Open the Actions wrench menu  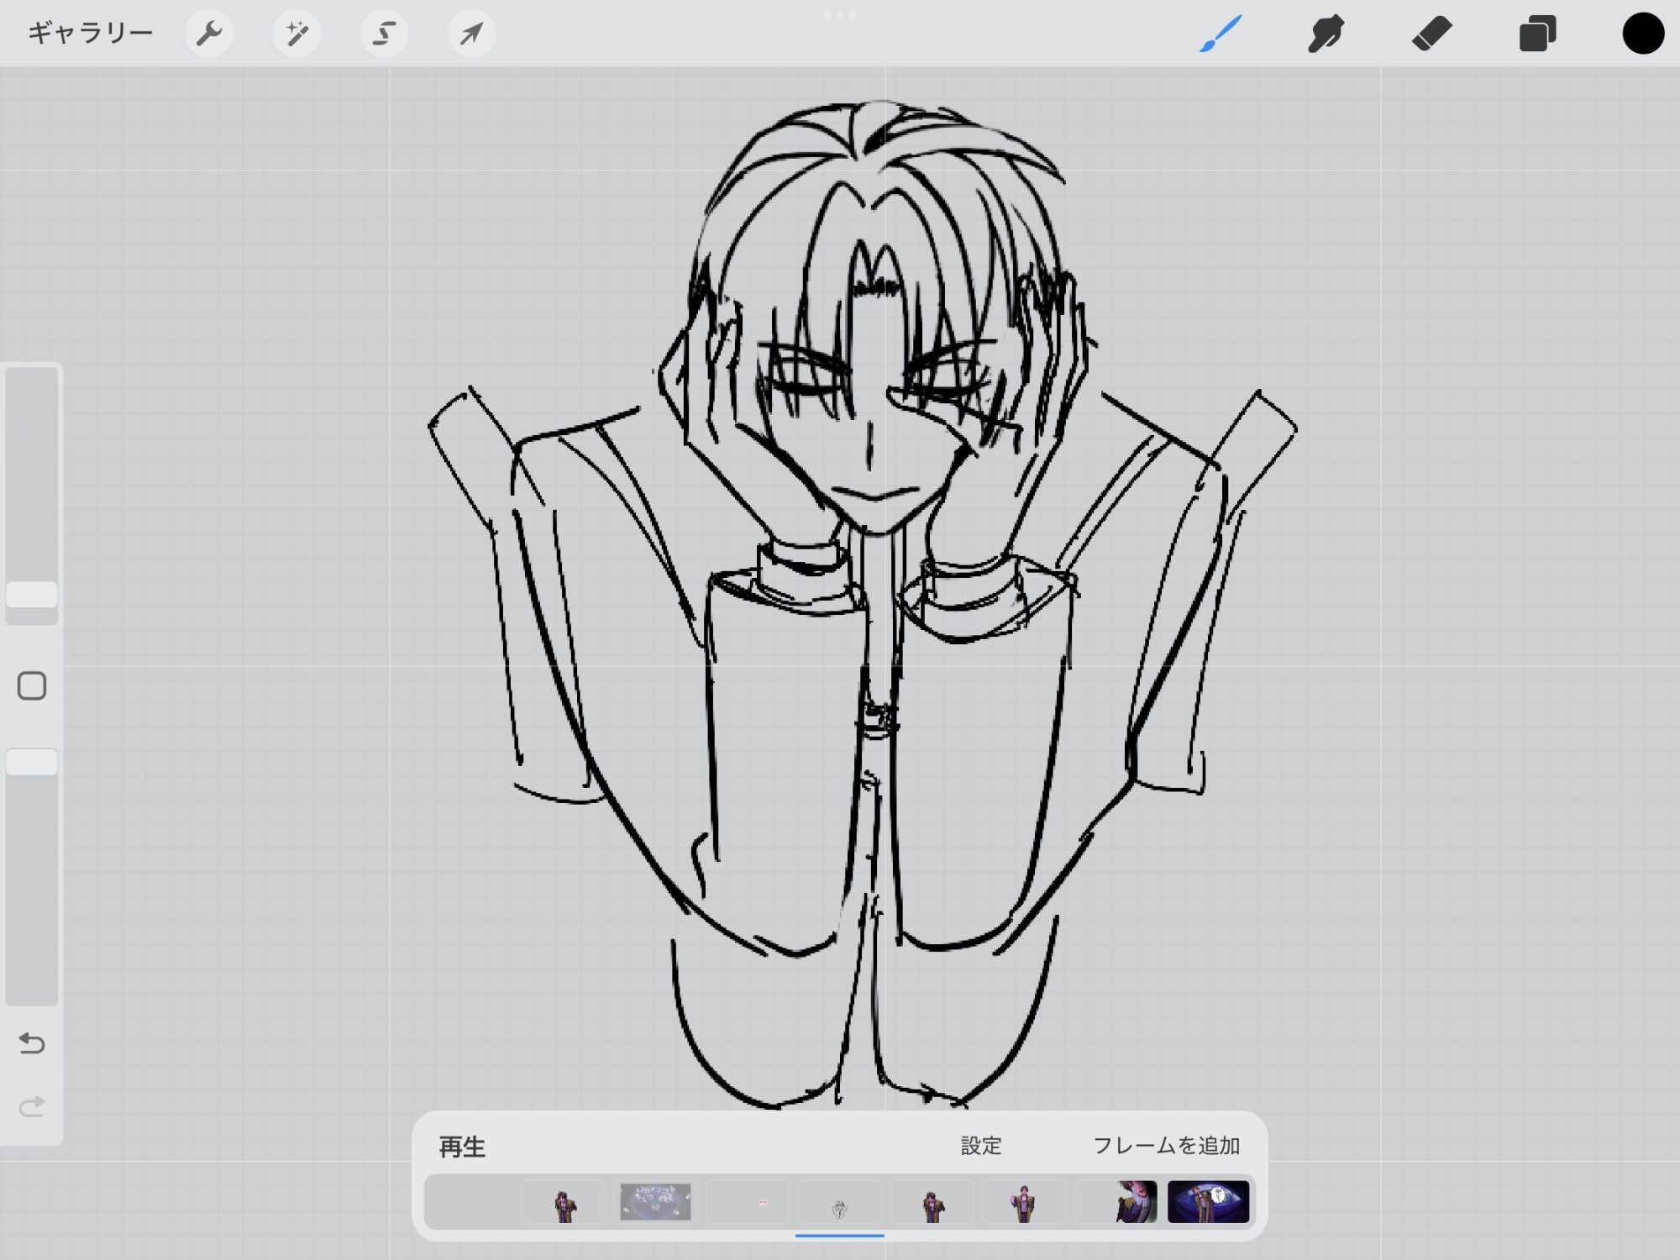tap(208, 34)
